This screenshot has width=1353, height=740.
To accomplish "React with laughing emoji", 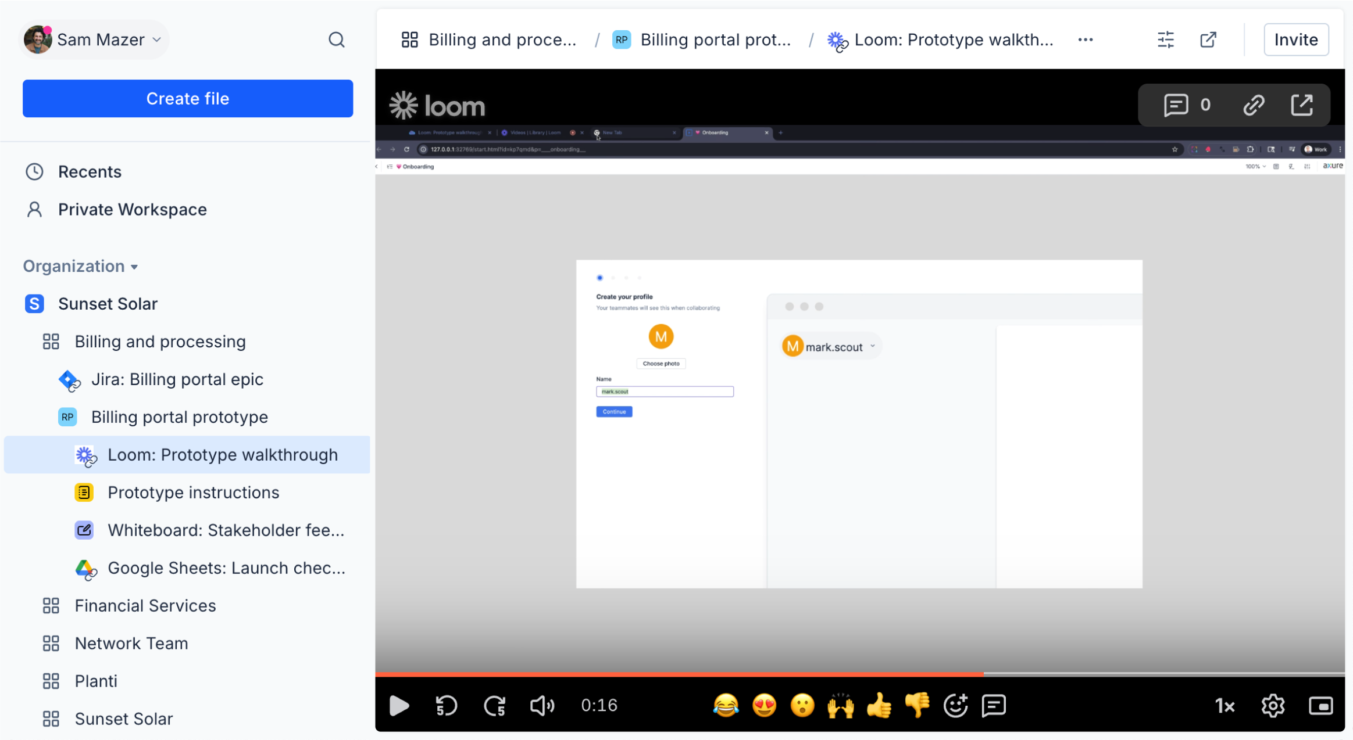I will coord(726,706).
